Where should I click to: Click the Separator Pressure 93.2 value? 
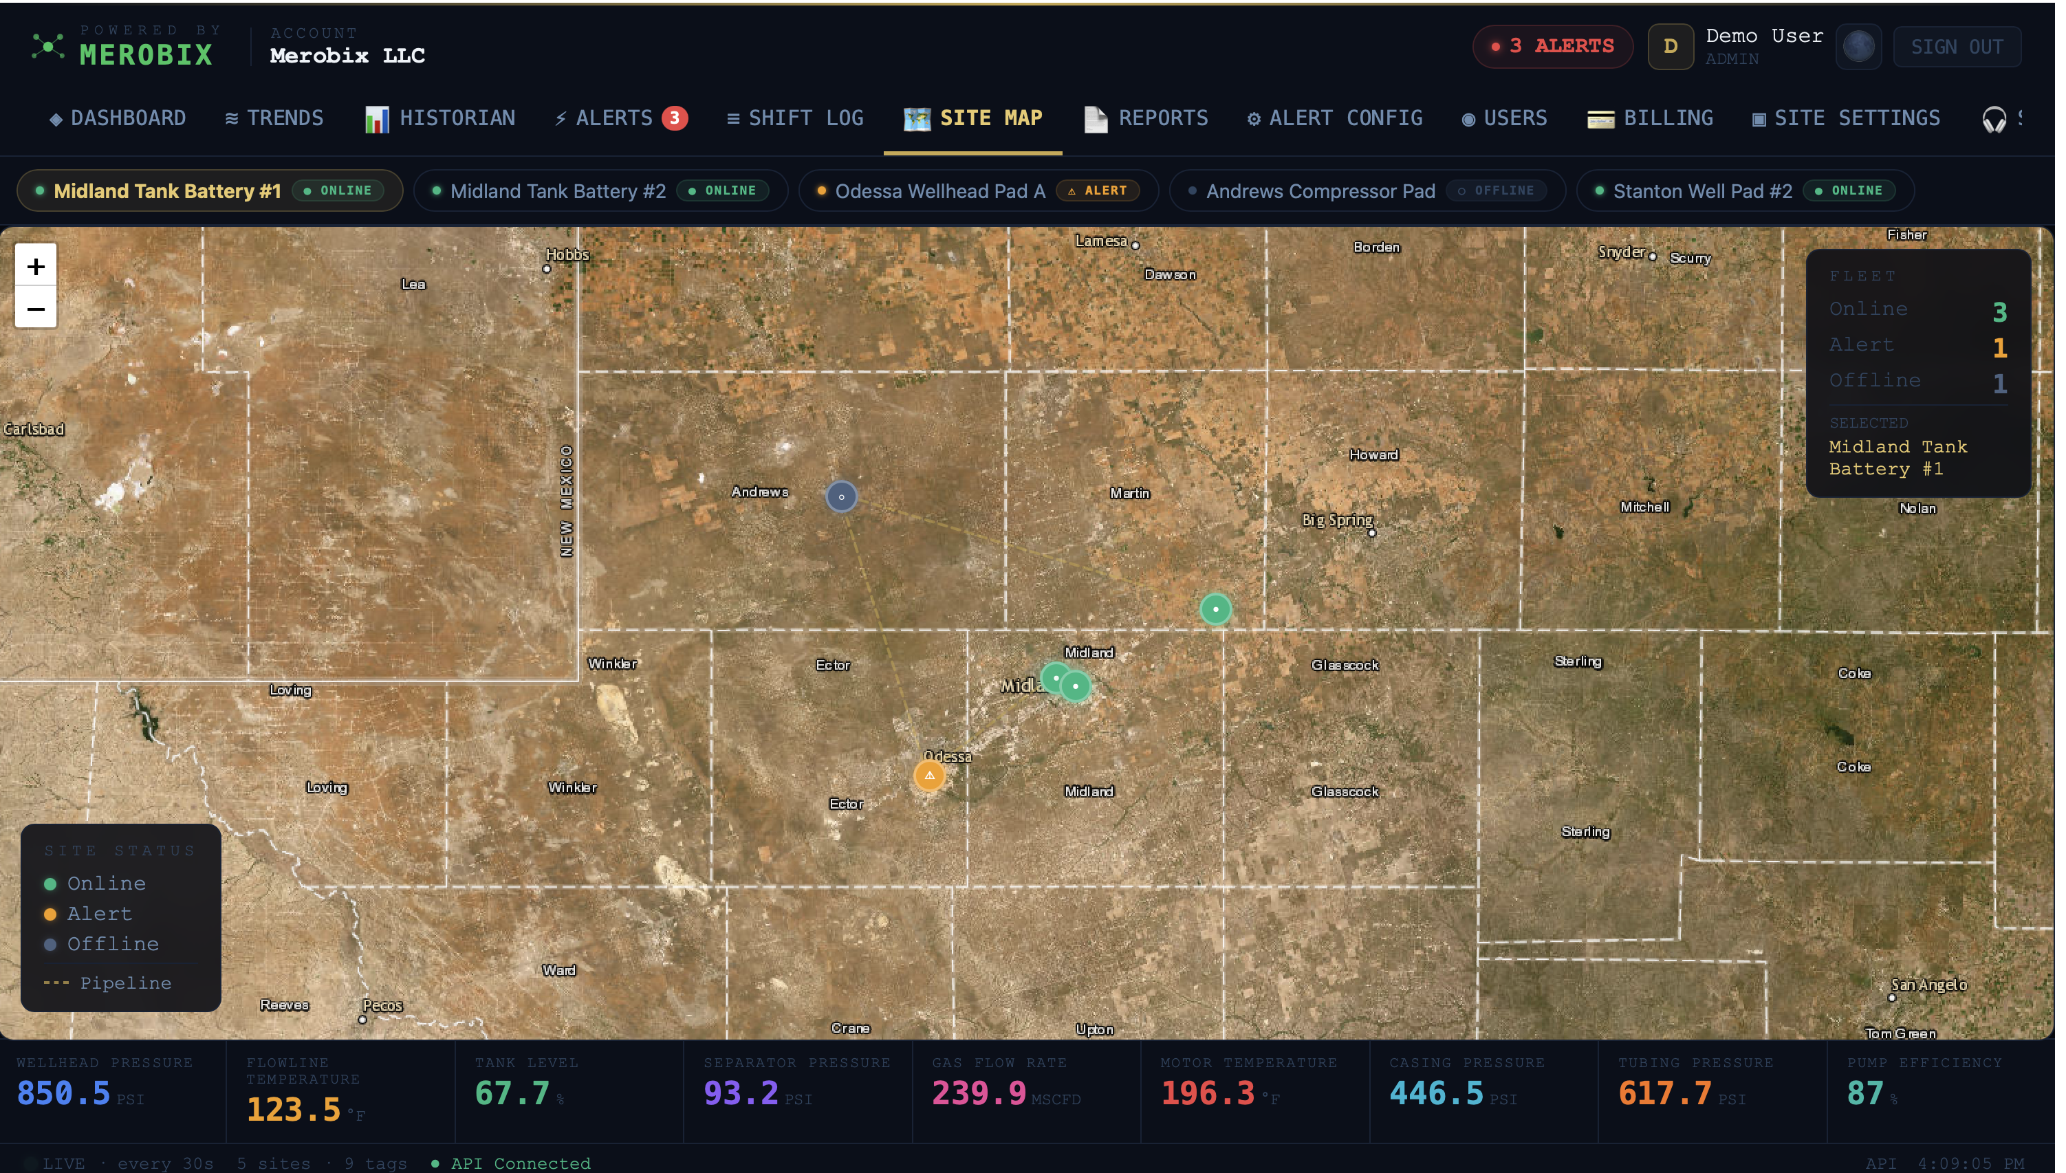741,1093
